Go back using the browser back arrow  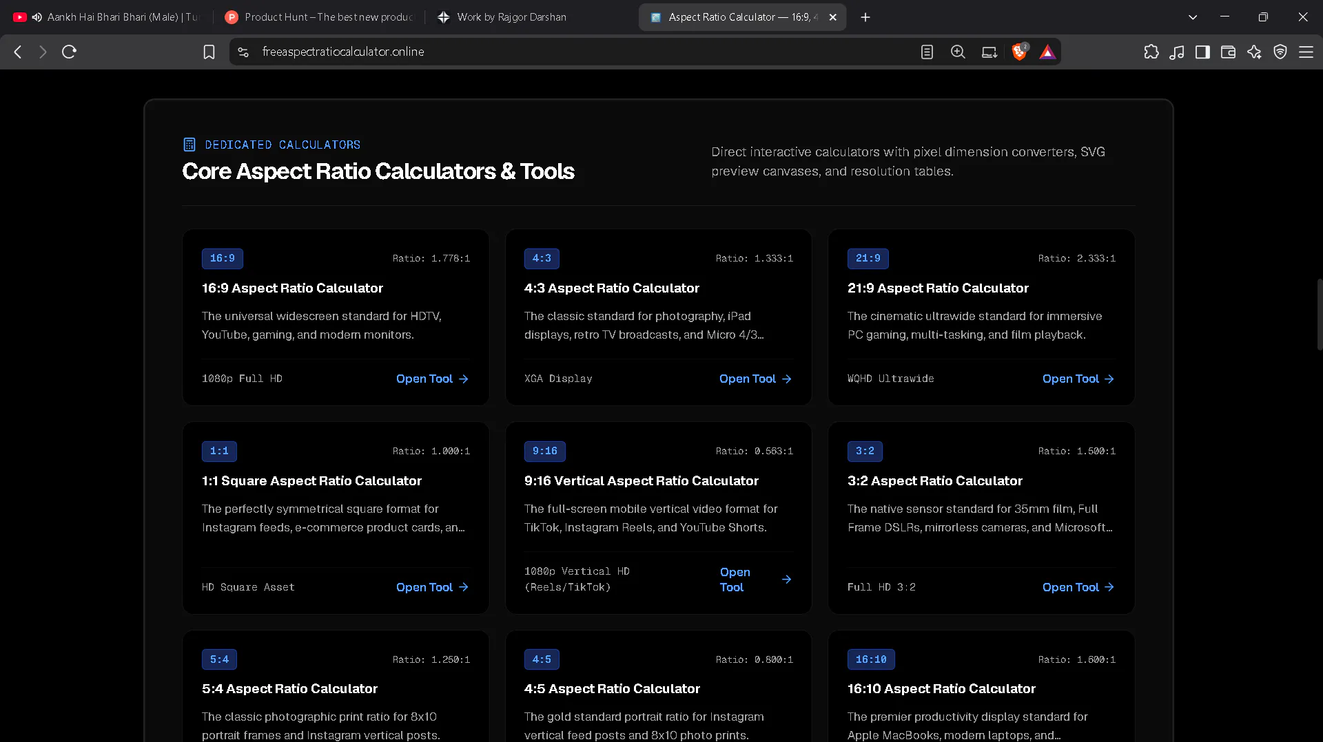point(18,52)
